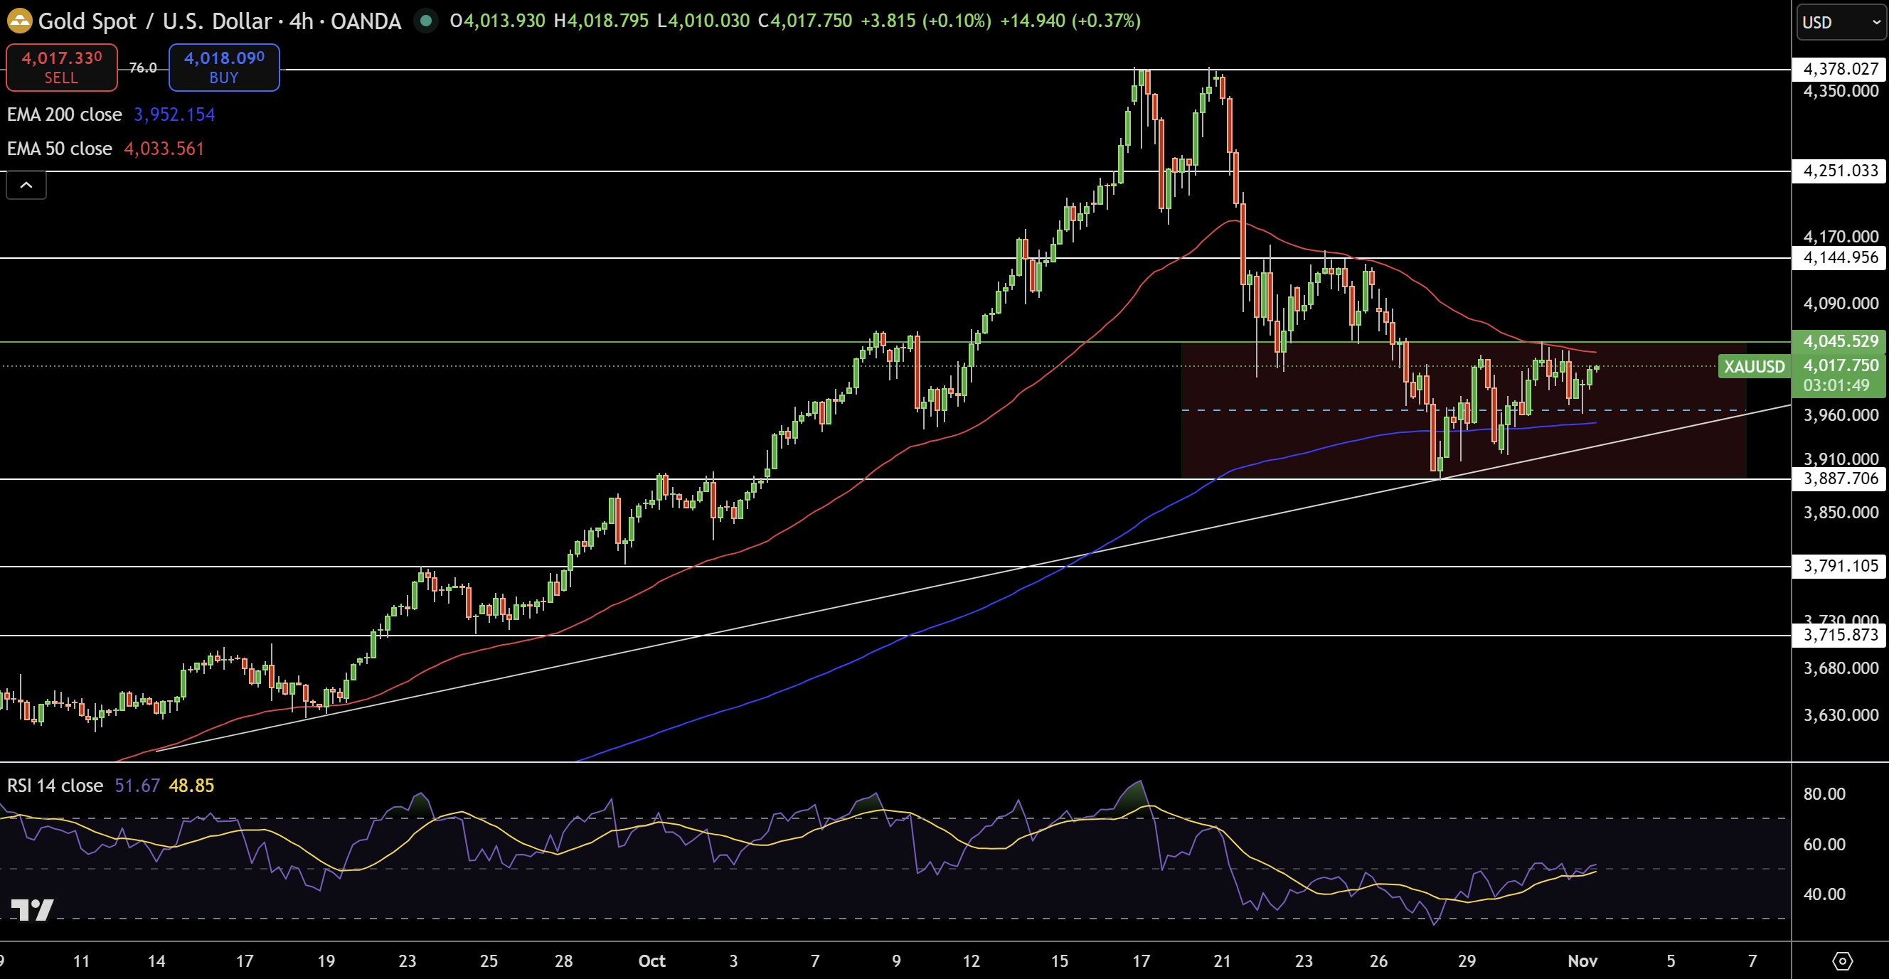The height and width of the screenshot is (979, 1889).
Task: Click the spread value 76.0 between SELL and BUY
Action: 142,68
